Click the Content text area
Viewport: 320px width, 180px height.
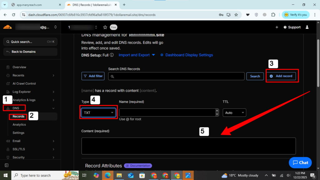[x=188, y=146]
